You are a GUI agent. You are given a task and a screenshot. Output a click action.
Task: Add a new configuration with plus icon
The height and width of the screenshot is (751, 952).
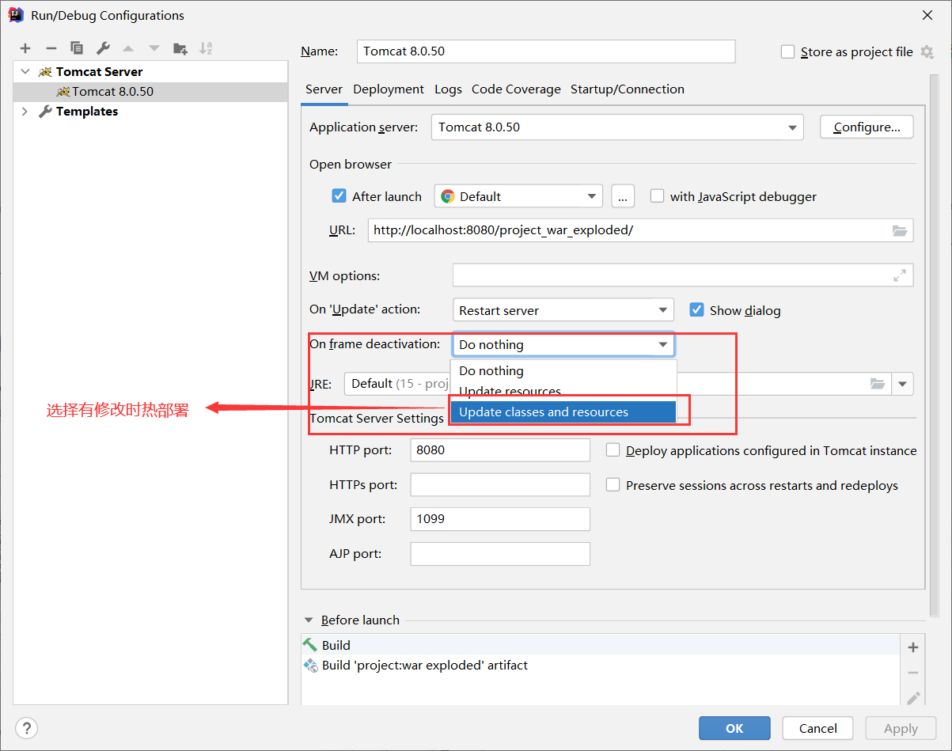click(x=25, y=48)
